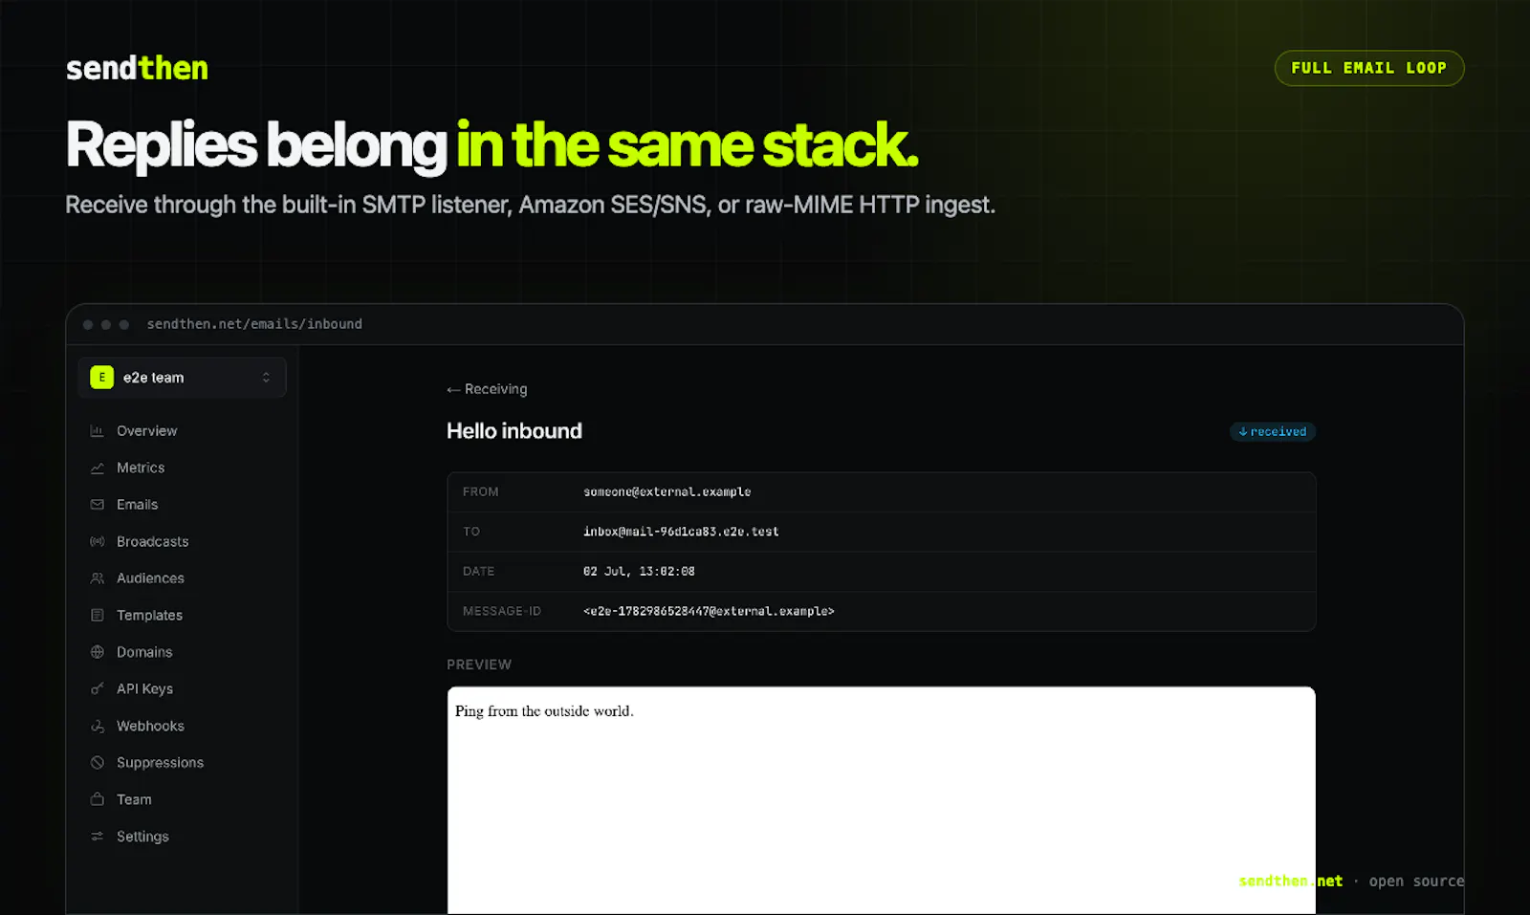Open Settings page

[142, 837]
